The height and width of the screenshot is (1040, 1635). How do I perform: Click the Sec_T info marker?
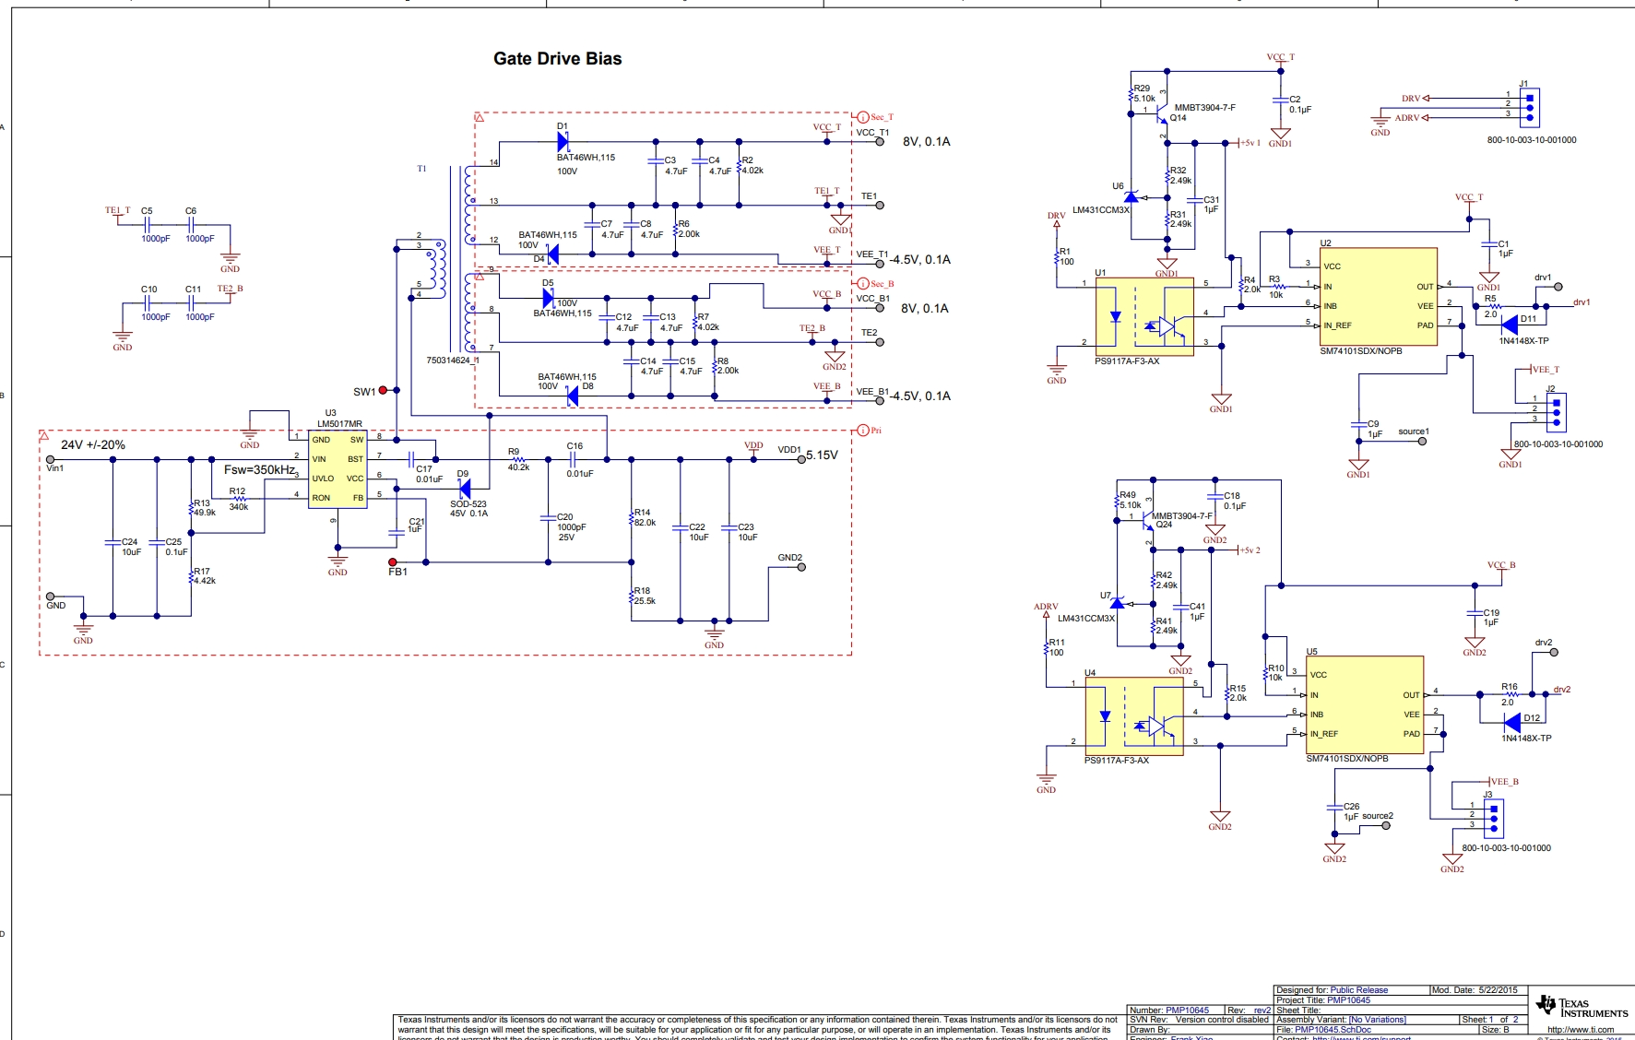(x=863, y=117)
